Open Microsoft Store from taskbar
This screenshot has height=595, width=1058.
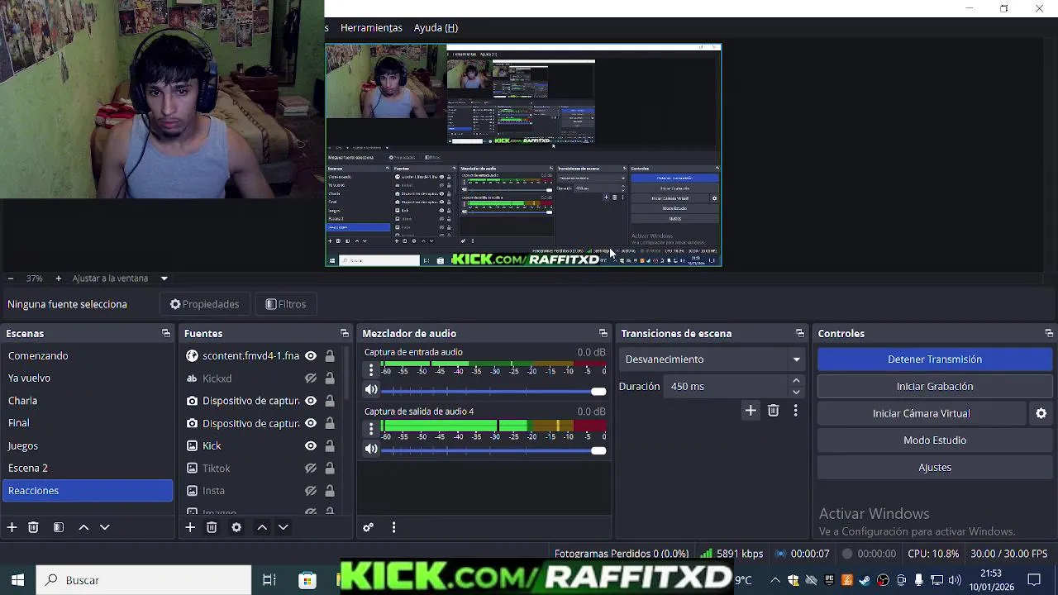point(307,580)
